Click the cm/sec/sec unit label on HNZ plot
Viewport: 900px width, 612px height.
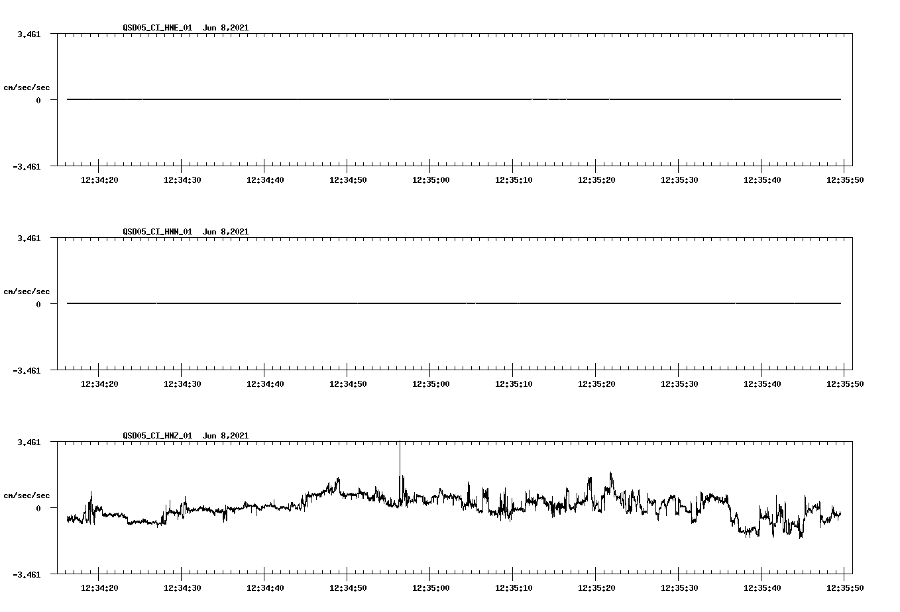[27, 495]
